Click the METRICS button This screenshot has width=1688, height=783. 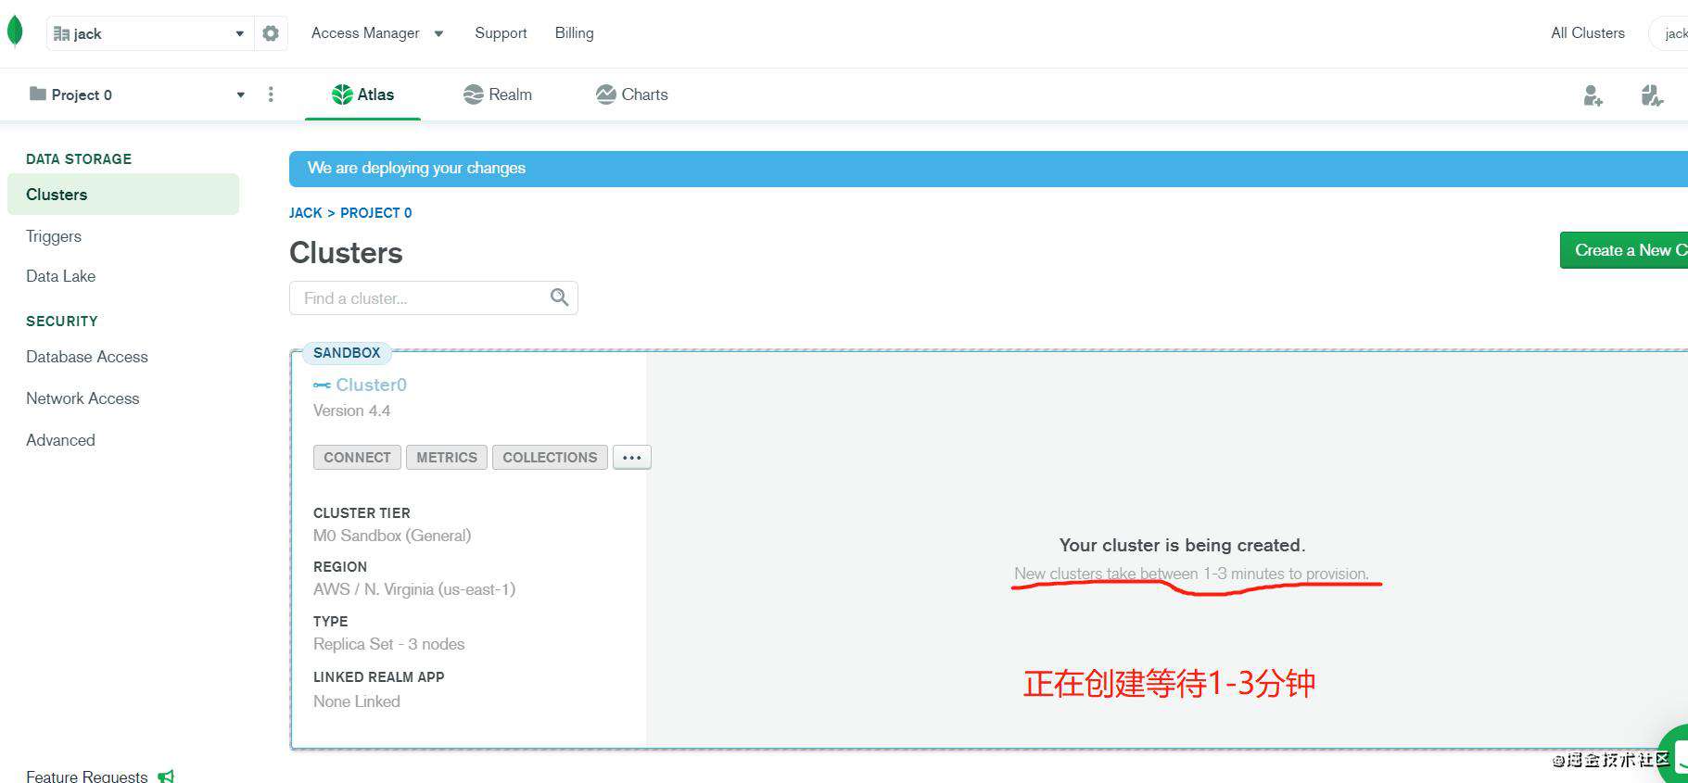pyautogui.click(x=447, y=458)
